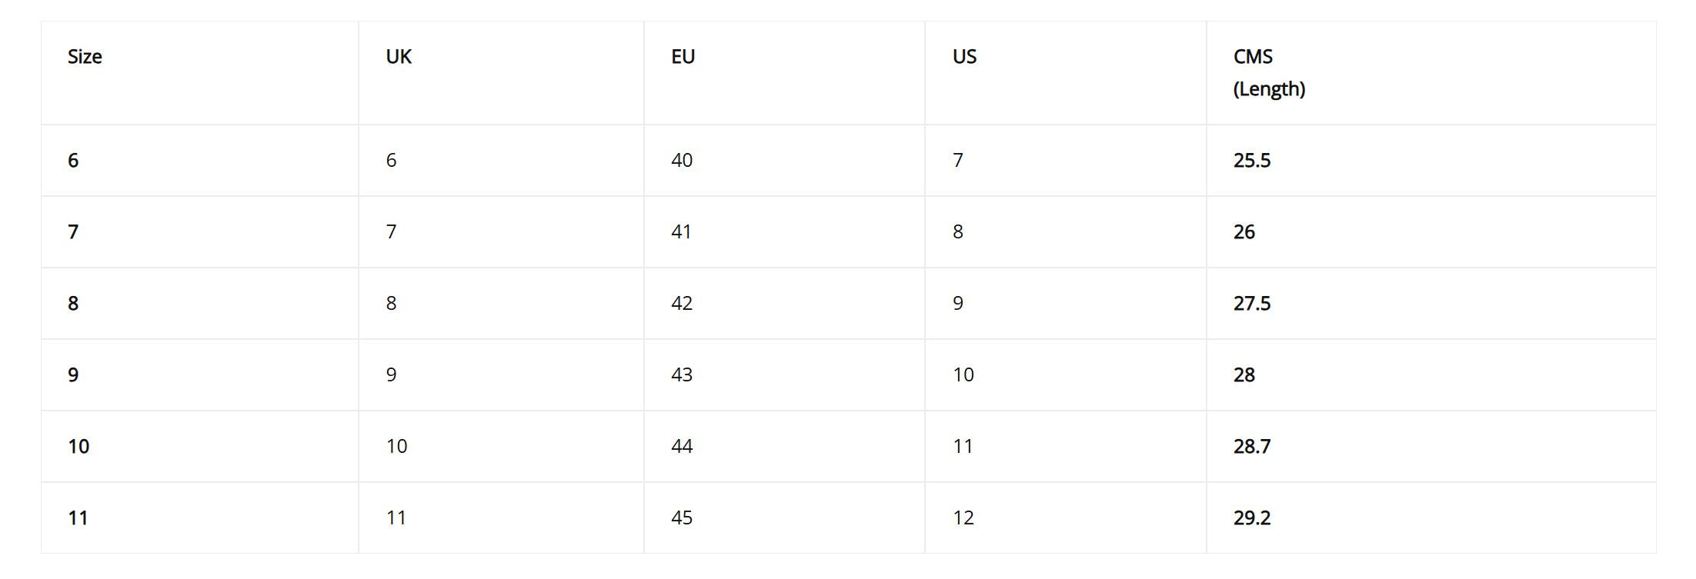Click the US column header
The image size is (1696, 579).
(964, 57)
